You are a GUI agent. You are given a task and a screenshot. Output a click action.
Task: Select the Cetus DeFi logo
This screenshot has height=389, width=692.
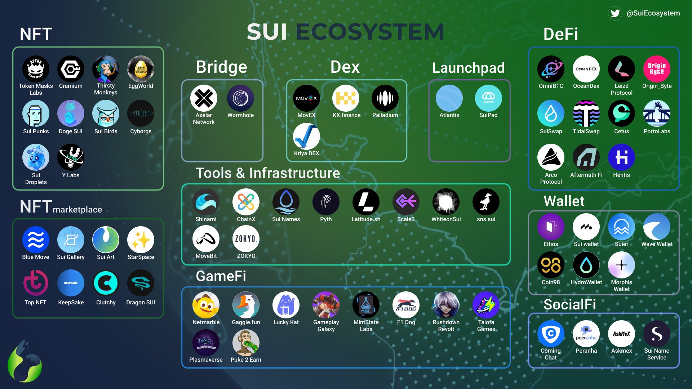click(x=621, y=113)
